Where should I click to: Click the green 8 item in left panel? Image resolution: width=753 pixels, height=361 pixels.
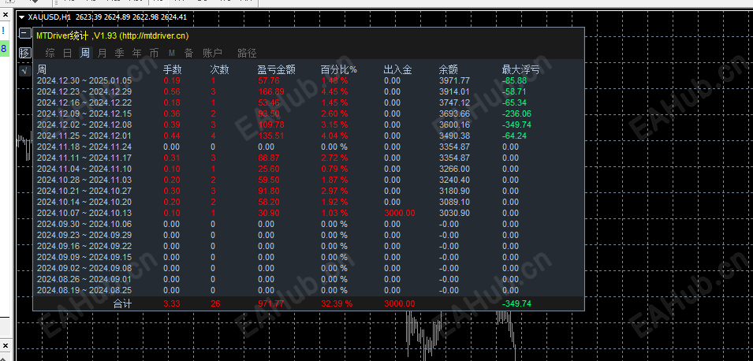click(x=4, y=49)
